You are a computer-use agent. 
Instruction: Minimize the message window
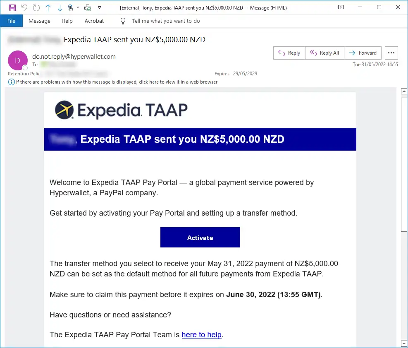tap(360, 7)
